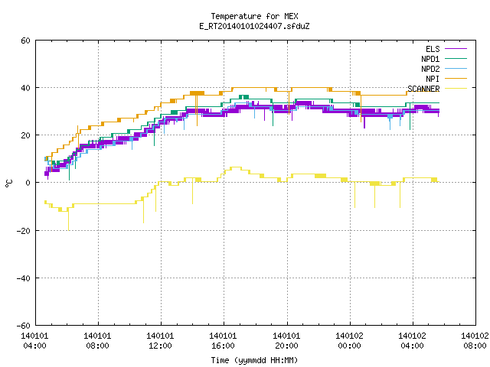Click the x-axis label 140102 08:00
The height and width of the screenshot is (367, 490).
coord(475,341)
